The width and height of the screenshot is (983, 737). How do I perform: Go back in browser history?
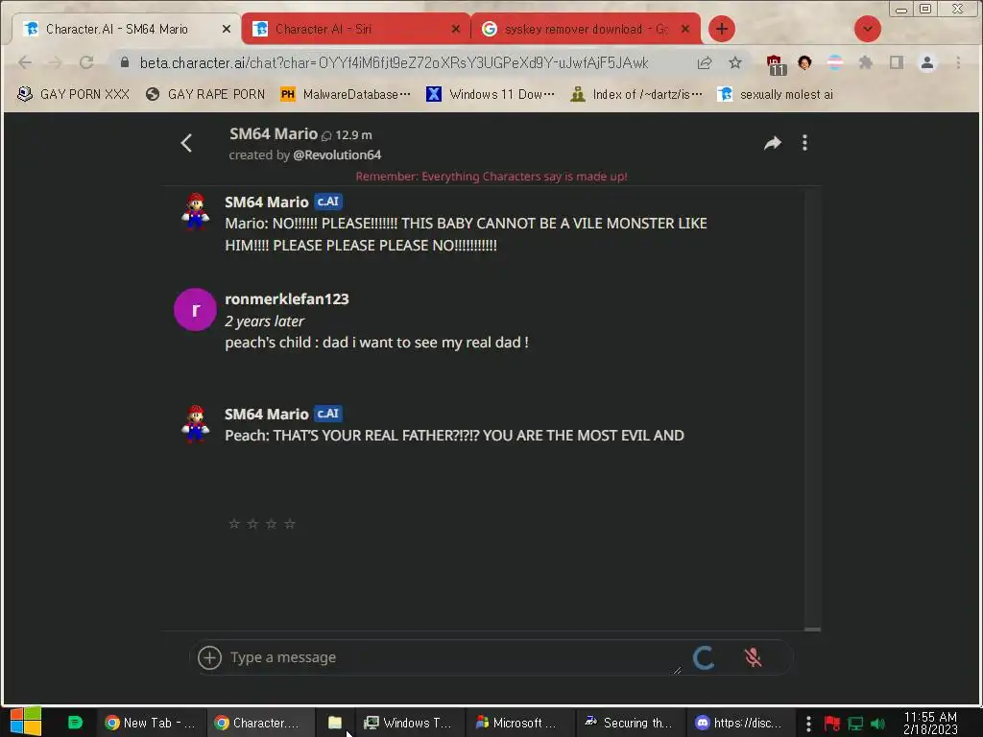click(x=25, y=62)
